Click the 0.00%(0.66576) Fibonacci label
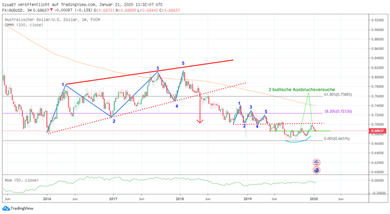 pos(337,139)
